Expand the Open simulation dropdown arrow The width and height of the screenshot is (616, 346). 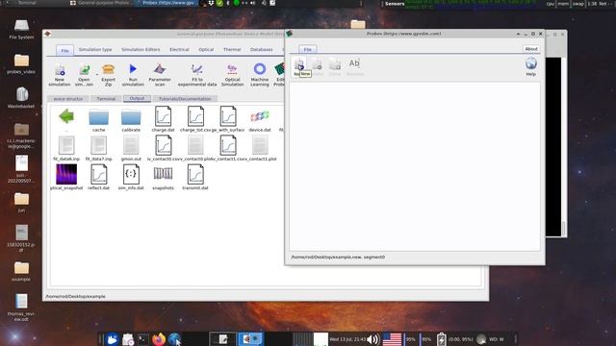coord(96,75)
